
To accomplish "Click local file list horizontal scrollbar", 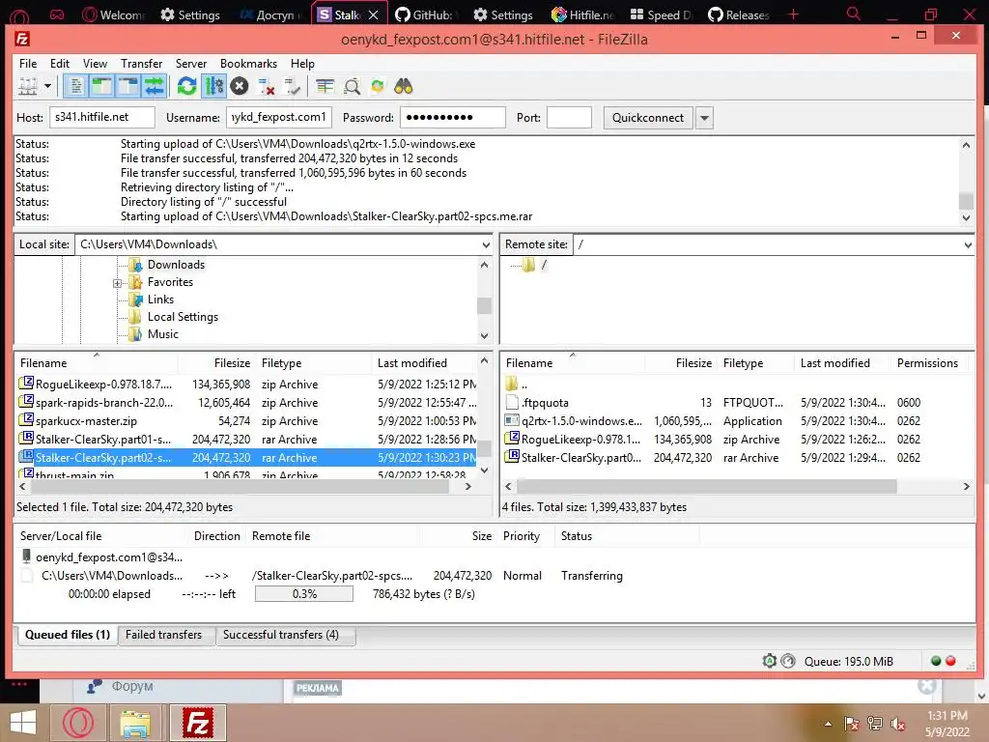I will click(x=240, y=487).
